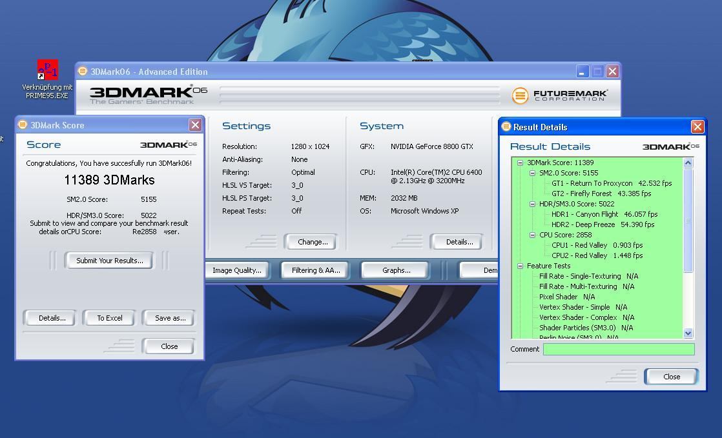The height and width of the screenshot is (438, 722).
Task: Close the 3DMark Score window with X
Action: [195, 124]
